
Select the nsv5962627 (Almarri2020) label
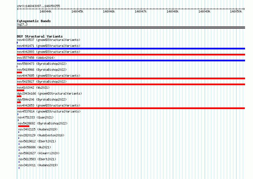point(39,153)
